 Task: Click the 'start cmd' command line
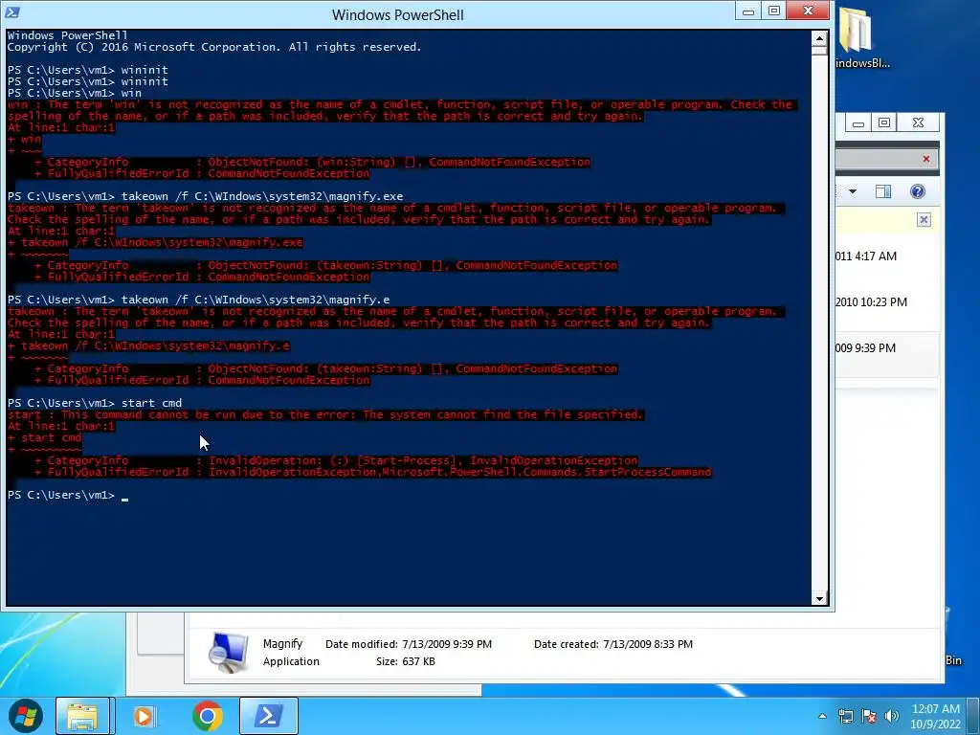click(95, 403)
